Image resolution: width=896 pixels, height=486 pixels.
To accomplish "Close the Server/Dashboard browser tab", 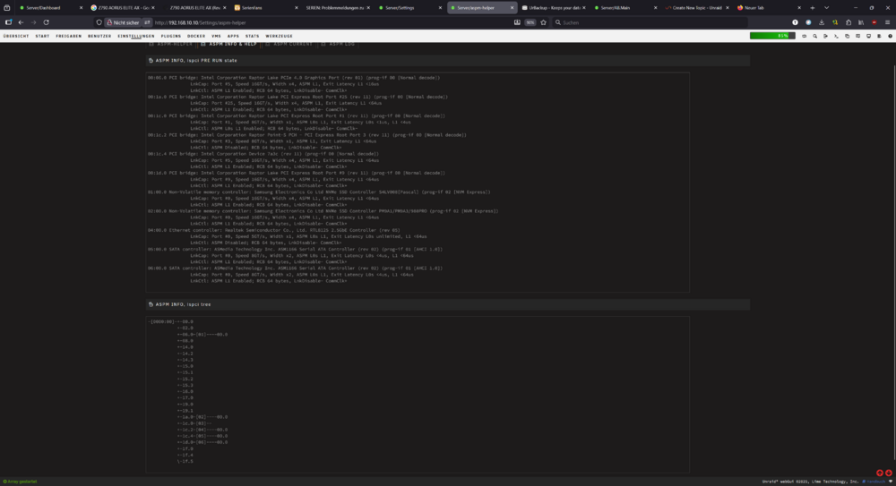I will [x=81, y=8].
